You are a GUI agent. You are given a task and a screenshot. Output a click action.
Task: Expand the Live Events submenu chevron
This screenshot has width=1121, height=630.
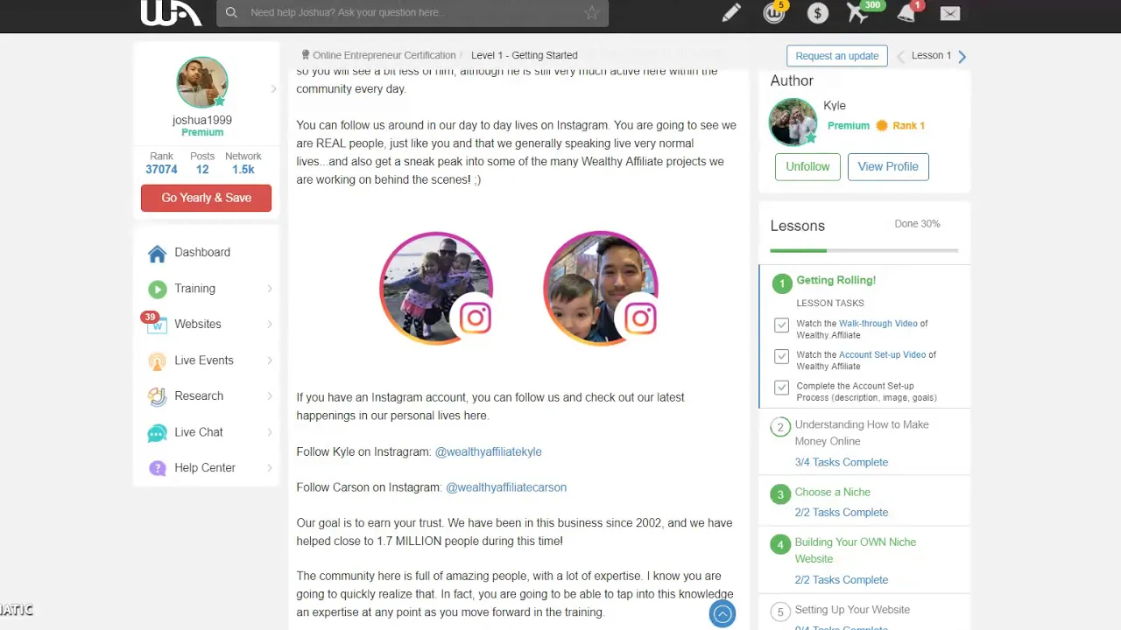[269, 360]
